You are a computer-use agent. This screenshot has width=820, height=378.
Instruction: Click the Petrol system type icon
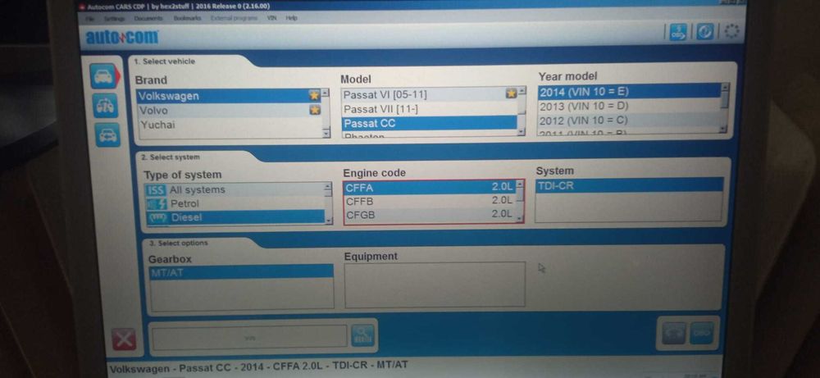point(157,204)
